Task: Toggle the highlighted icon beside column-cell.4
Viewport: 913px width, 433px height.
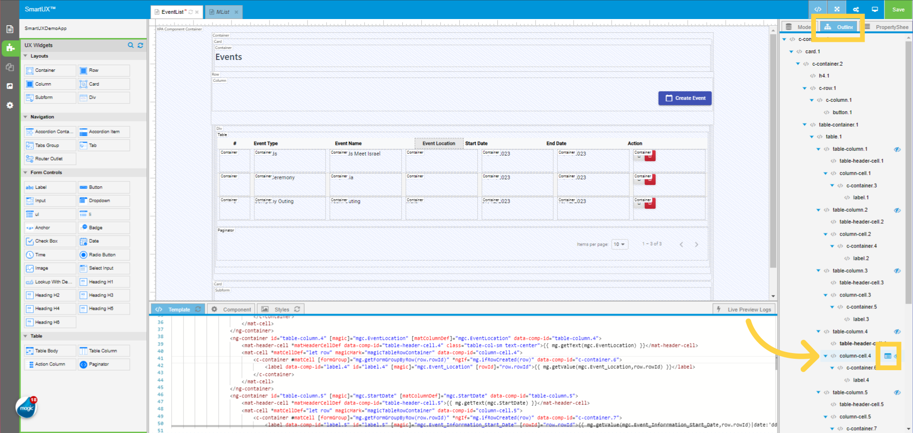Action: [888, 356]
